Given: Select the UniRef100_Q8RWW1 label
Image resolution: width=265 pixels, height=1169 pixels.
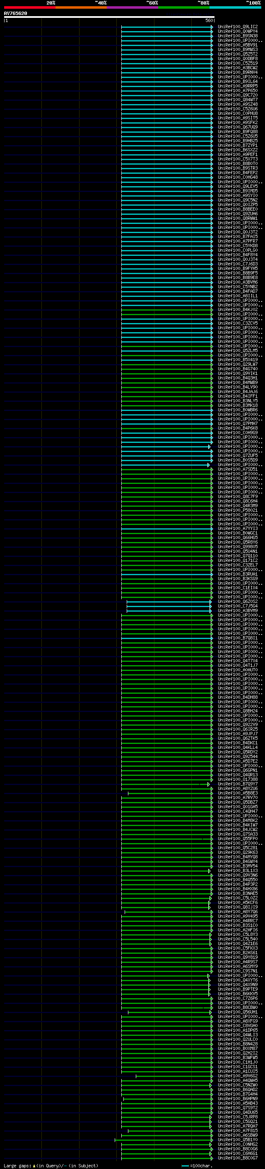Looking at the screenshot, I should click(x=238, y=218).
